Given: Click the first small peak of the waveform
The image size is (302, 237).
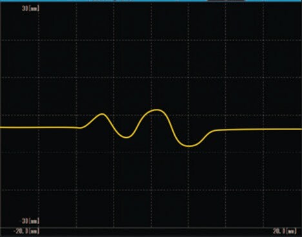Looking at the screenshot, I should click(102, 114).
